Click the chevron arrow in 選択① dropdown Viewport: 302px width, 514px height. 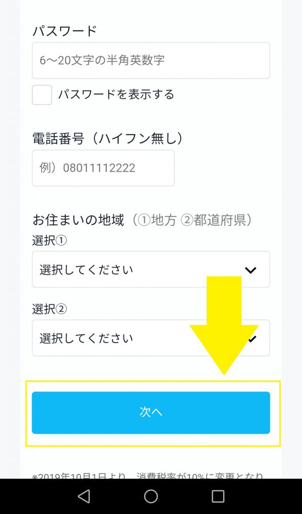(250, 270)
